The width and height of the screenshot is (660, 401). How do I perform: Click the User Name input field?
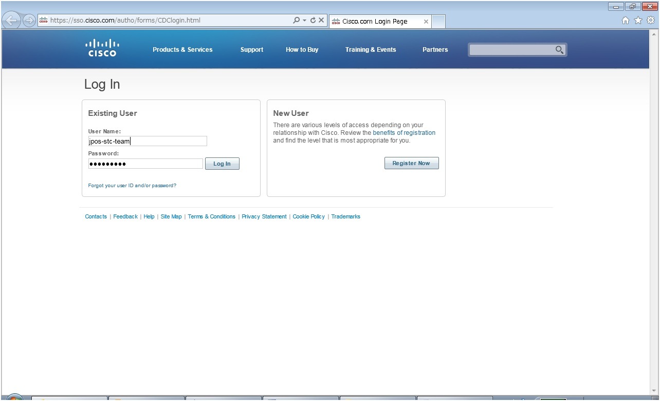click(148, 141)
